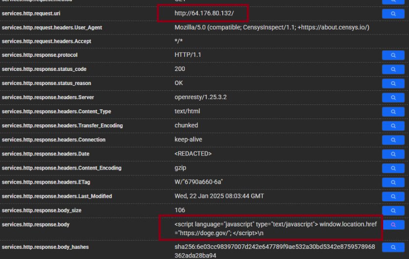Click search icon for Transfer_Encoding chunked
This screenshot has width=409, height=259.
(393, 126)
